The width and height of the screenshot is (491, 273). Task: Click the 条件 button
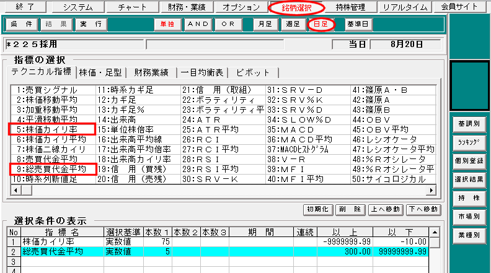[x=21, y=25]
